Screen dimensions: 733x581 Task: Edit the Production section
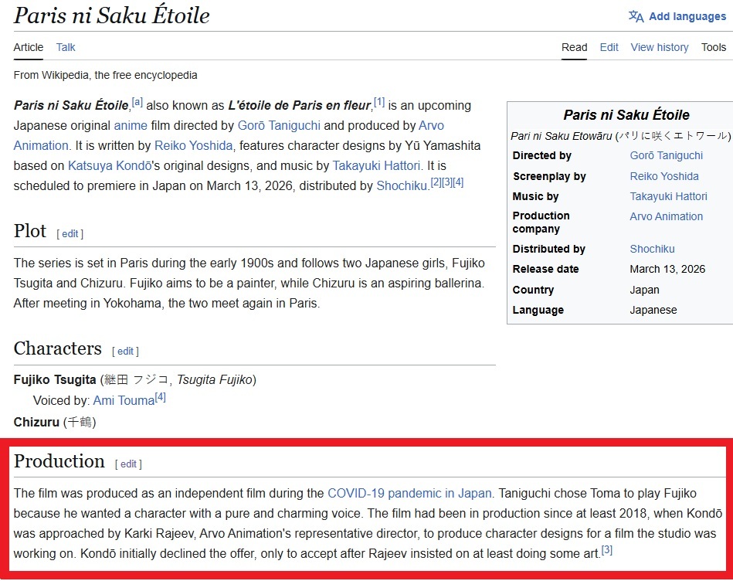[x=128, y=464]
